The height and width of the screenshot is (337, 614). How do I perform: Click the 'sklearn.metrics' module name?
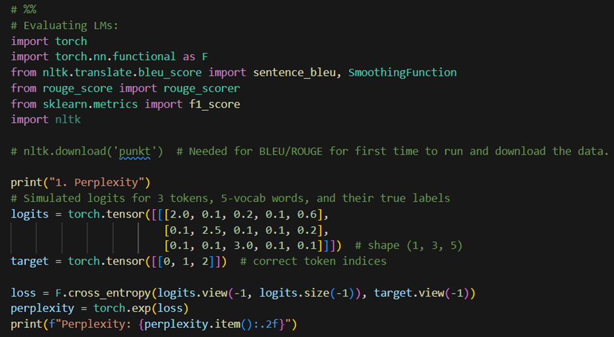(90, 104)
